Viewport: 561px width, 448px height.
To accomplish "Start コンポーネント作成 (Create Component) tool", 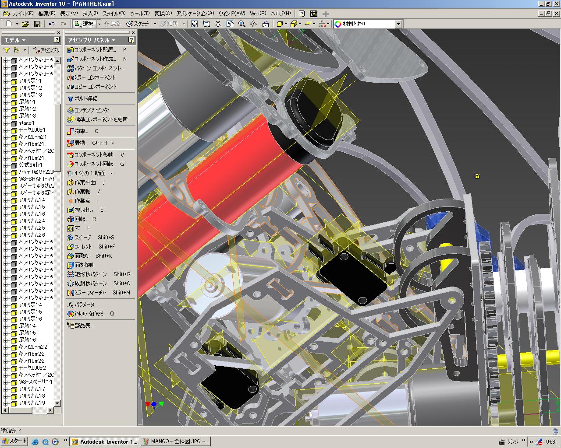I will point(92,59).
